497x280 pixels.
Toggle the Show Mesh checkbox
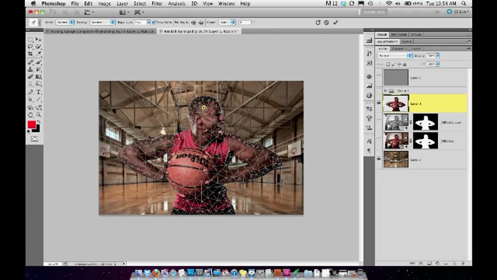[154, 22]
